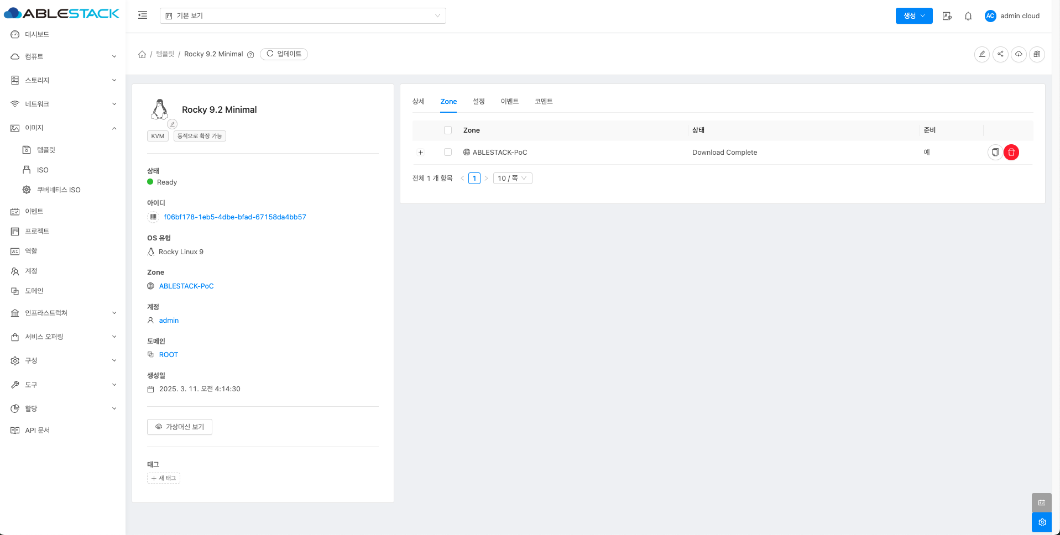Open the 10 / 쪽 page size dropdown
This screenshot has height=535, width=1060.
tap(512, 179)
